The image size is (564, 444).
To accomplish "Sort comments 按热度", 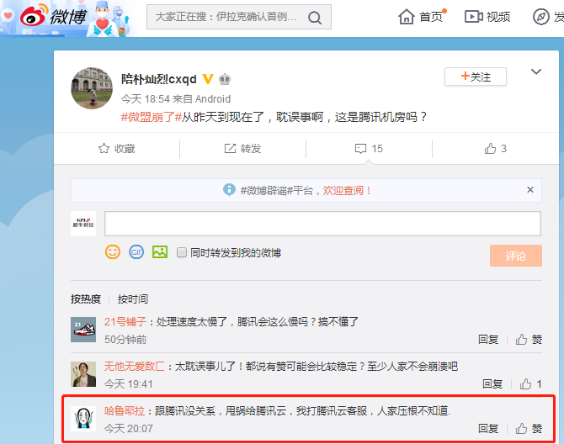I will click(86, 299).
